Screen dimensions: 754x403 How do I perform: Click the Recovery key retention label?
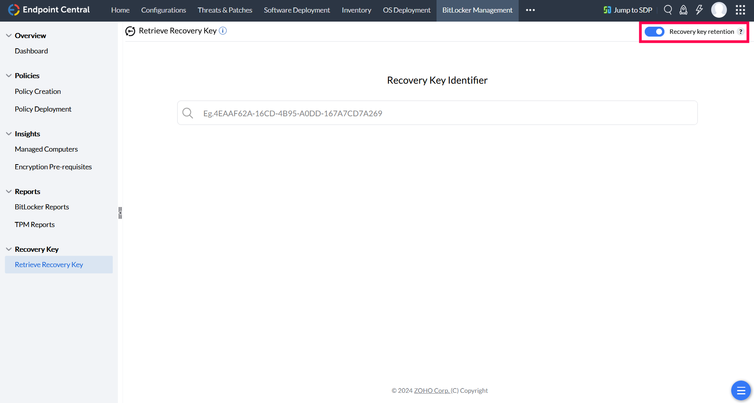pos(702,31)
